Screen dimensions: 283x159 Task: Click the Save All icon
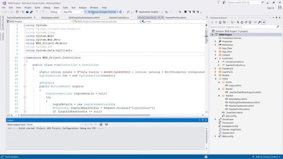click(31, 12)
